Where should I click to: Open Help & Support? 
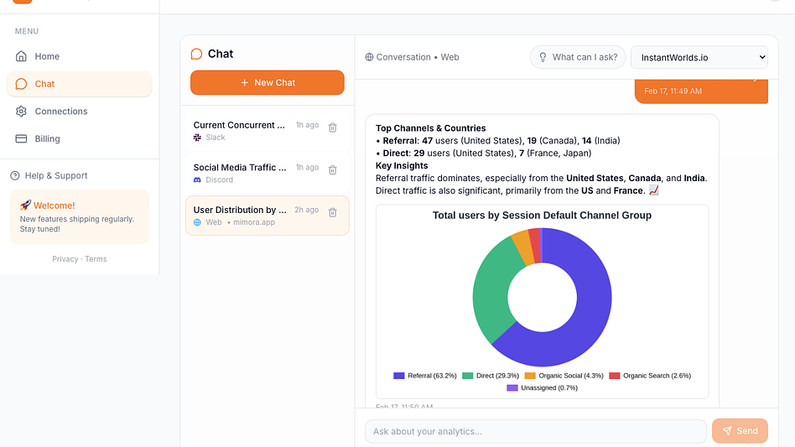tap(49, 175)
